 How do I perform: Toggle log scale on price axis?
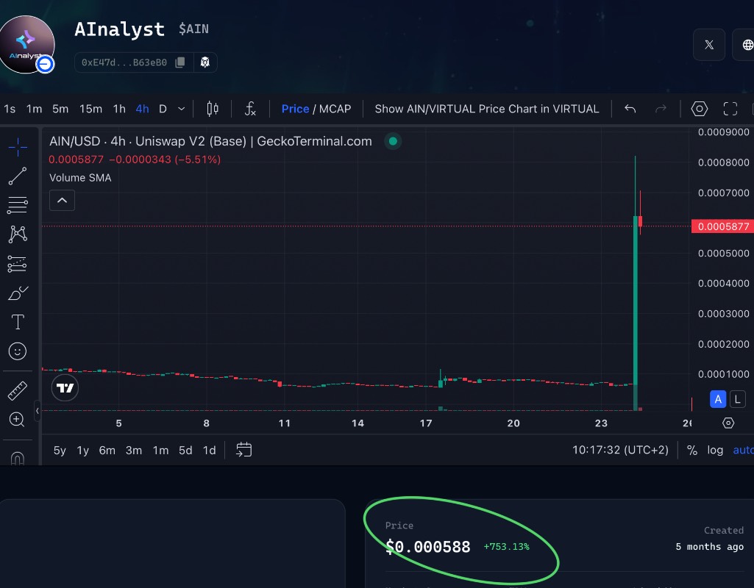pos(715,450)
